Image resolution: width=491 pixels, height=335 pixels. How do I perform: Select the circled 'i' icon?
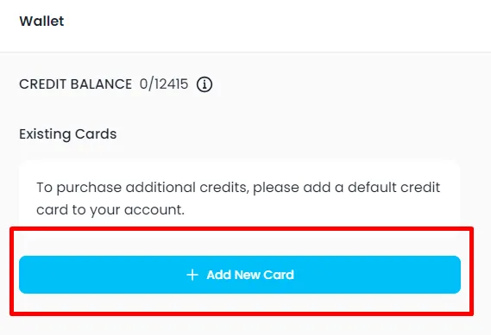point(205,84)
